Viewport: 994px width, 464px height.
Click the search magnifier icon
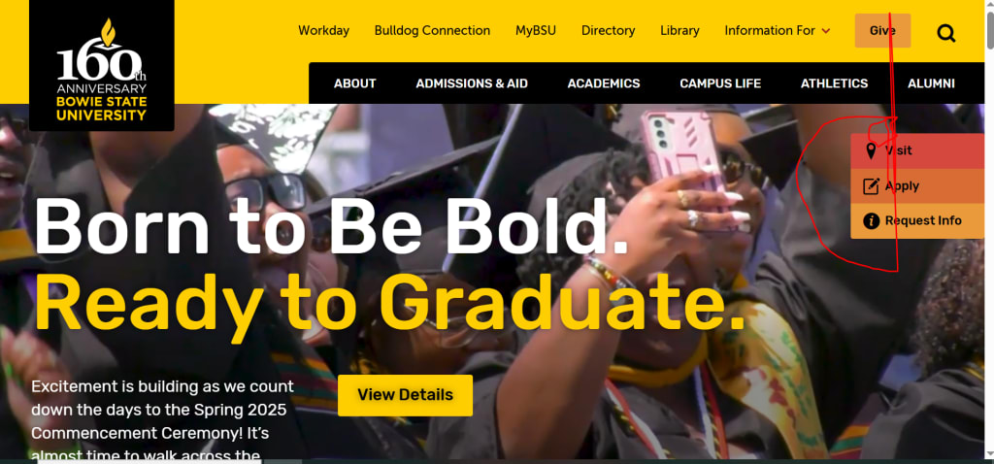(945, 32)
